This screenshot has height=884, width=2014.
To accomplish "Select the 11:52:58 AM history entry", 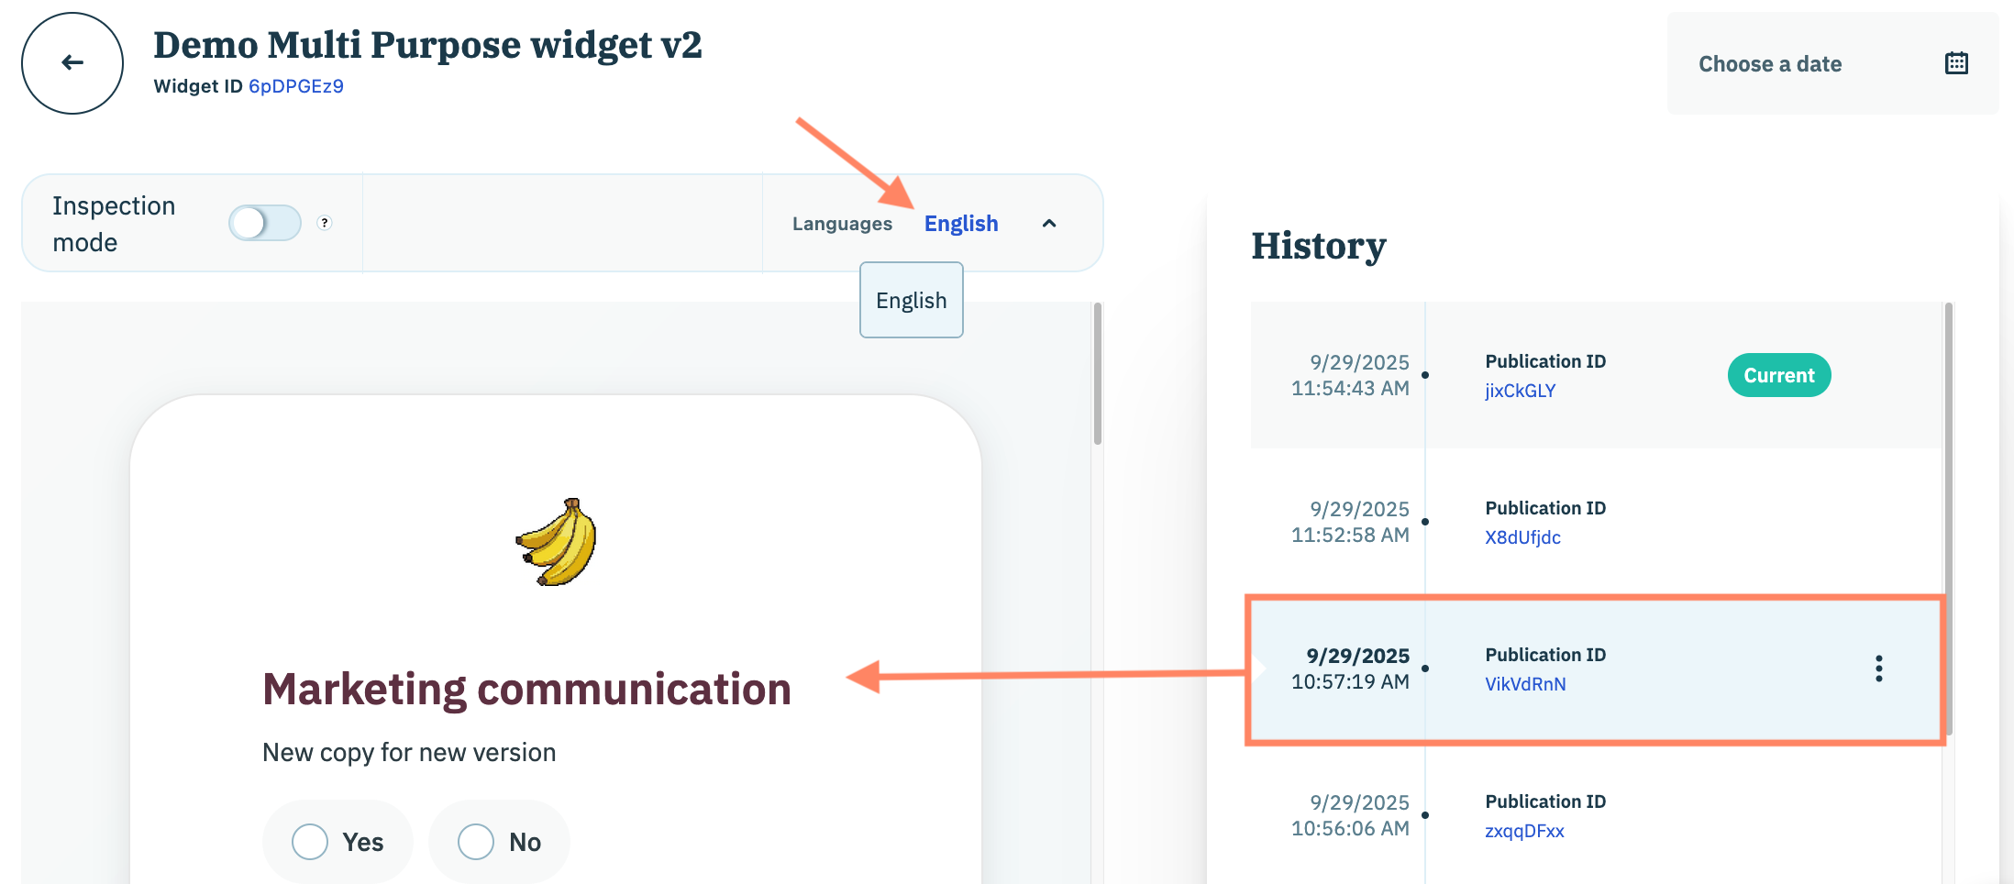I will click(1350, 522).
